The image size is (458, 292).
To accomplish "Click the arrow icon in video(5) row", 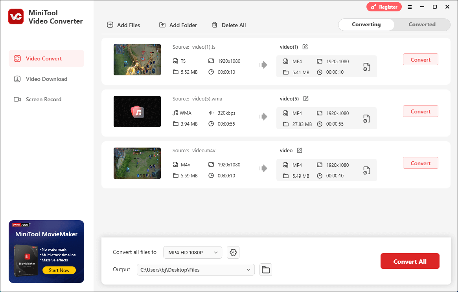I will tap(263, 117).
